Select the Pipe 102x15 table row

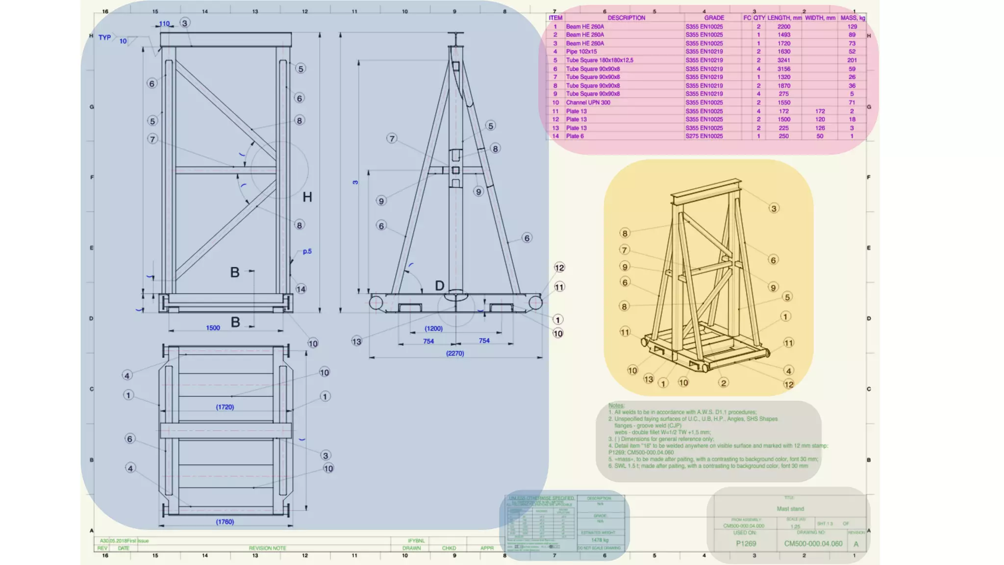tap(581, 51)
